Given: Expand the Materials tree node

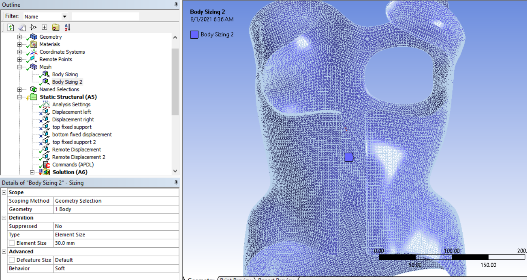Looking at the screenshot, I should pyautogui.click(x=20, y=44).
